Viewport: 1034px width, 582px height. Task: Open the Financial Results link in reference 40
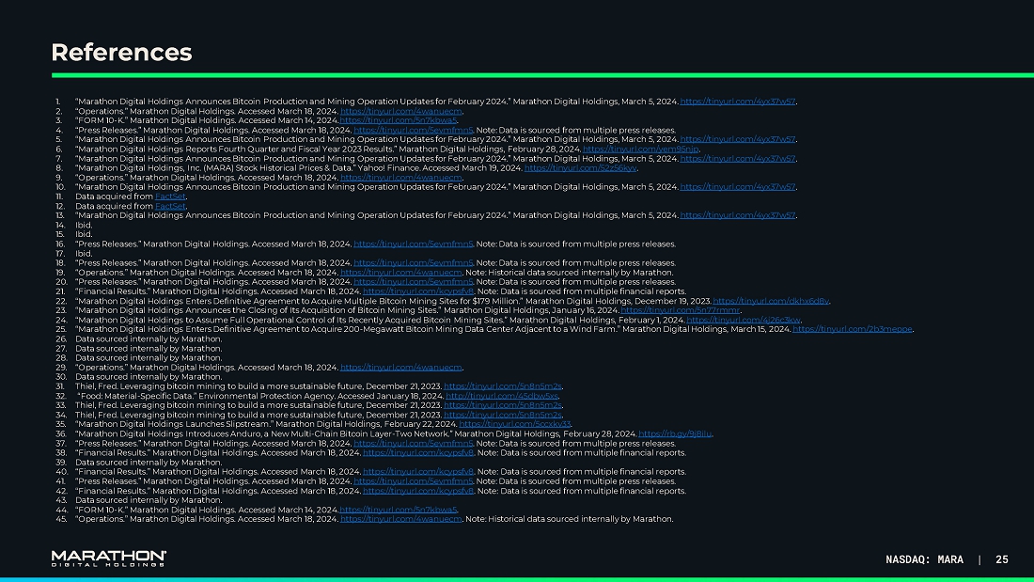(x=418, y=472)
